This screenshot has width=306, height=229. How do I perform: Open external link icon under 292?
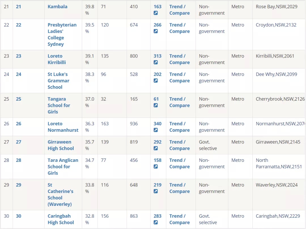click(x=156, y=149)
